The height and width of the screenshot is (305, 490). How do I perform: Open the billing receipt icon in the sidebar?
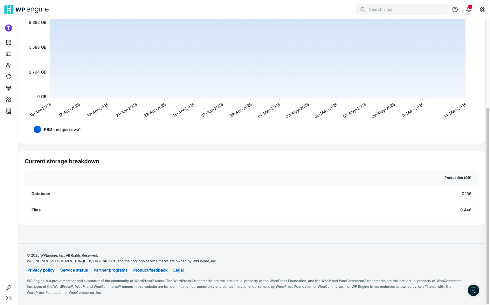point(9,111)
